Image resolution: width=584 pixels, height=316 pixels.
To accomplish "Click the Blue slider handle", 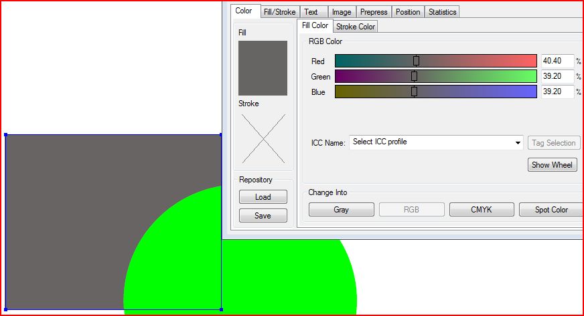I will (414, 92).
